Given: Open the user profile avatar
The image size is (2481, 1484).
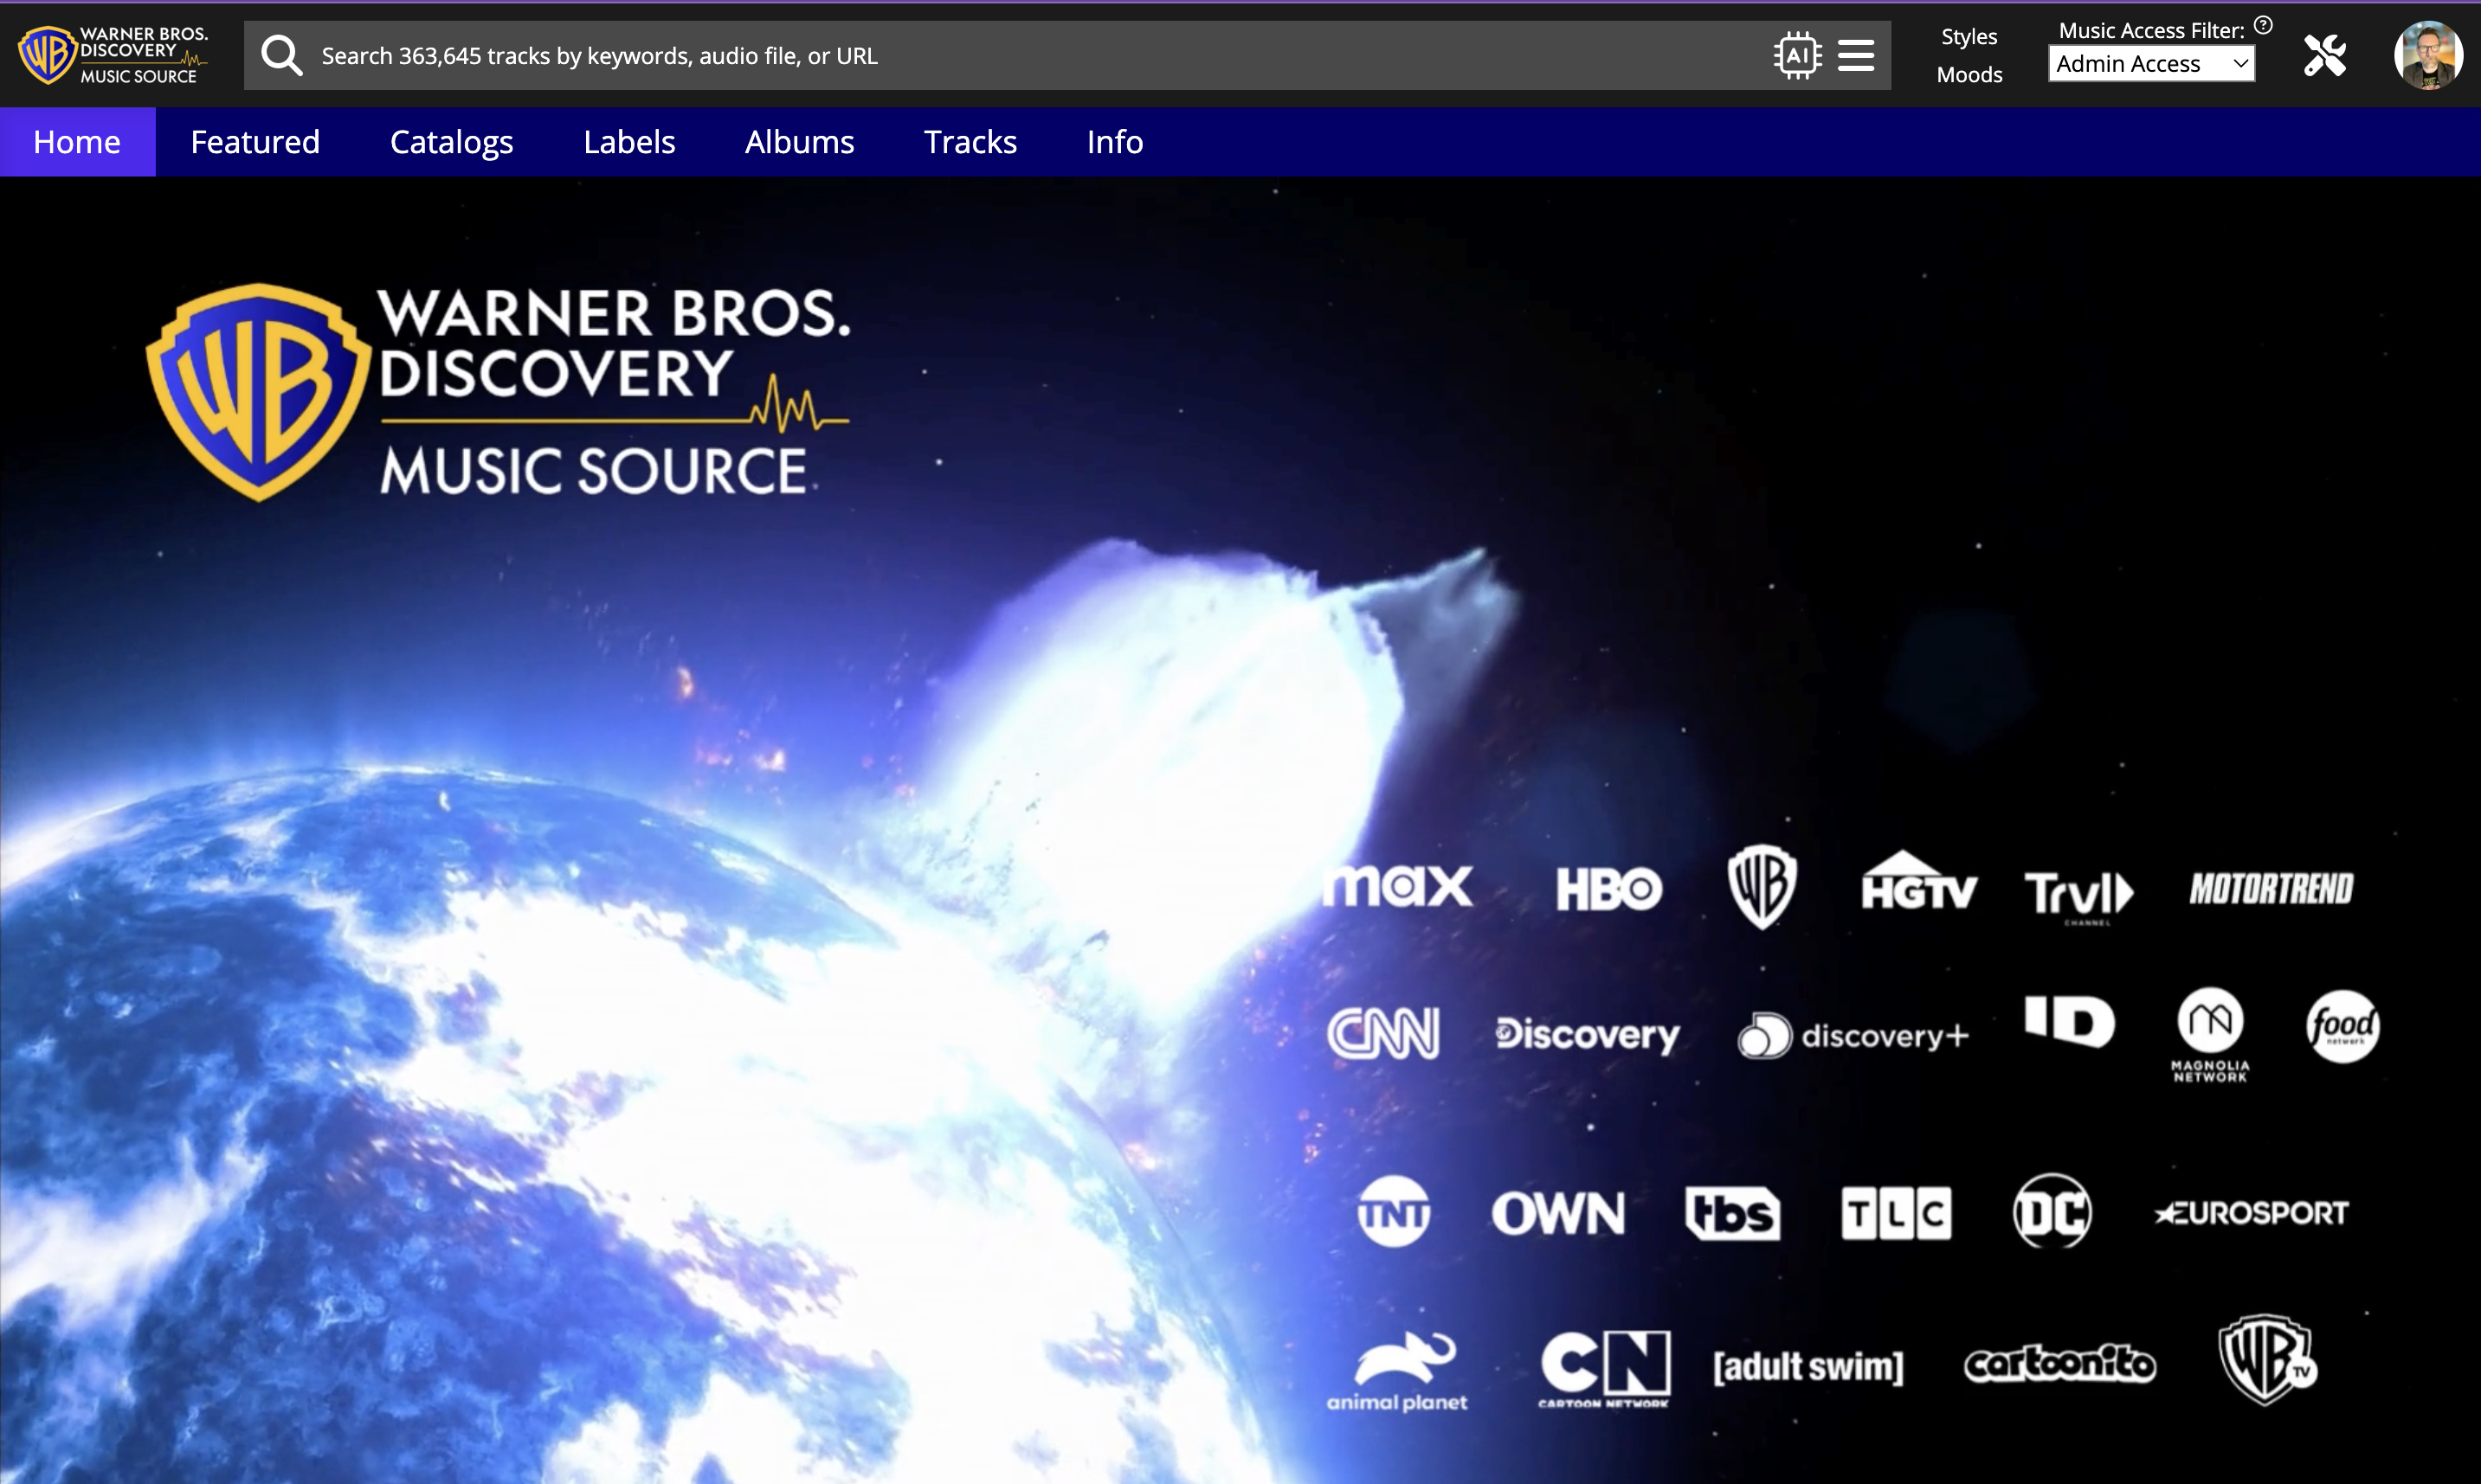Looking at the screenshot, I should point(2428,56).
